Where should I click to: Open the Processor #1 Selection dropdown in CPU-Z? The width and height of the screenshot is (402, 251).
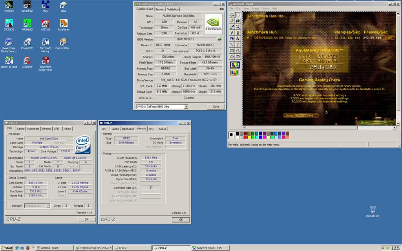[48, 206]
